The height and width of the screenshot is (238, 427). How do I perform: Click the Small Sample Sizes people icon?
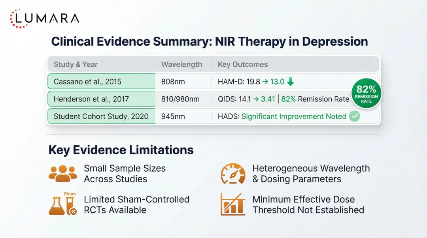62,173
